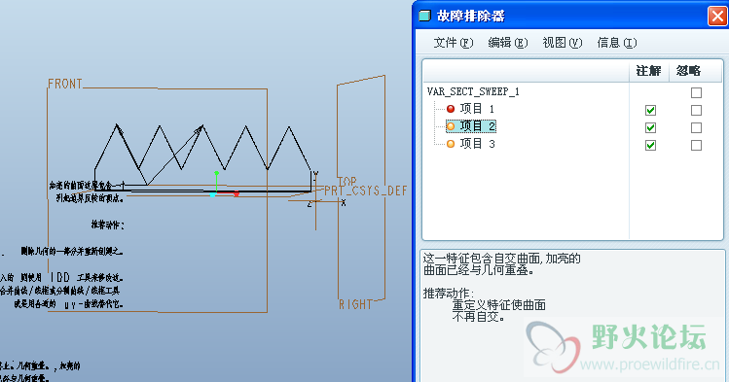Toggle the 注解 checkbox for 项目 2
This screenshot has height=382, width=729.
pyautogui.click(x=650, y=127)
